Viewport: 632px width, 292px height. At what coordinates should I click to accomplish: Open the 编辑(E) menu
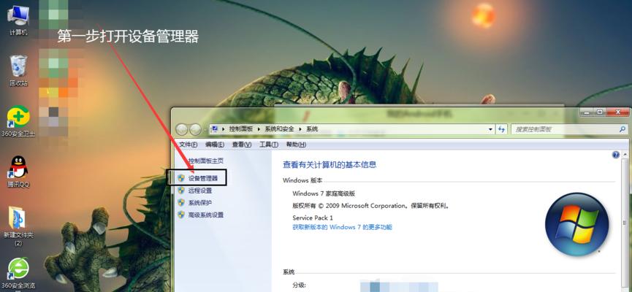coord(214,145)
